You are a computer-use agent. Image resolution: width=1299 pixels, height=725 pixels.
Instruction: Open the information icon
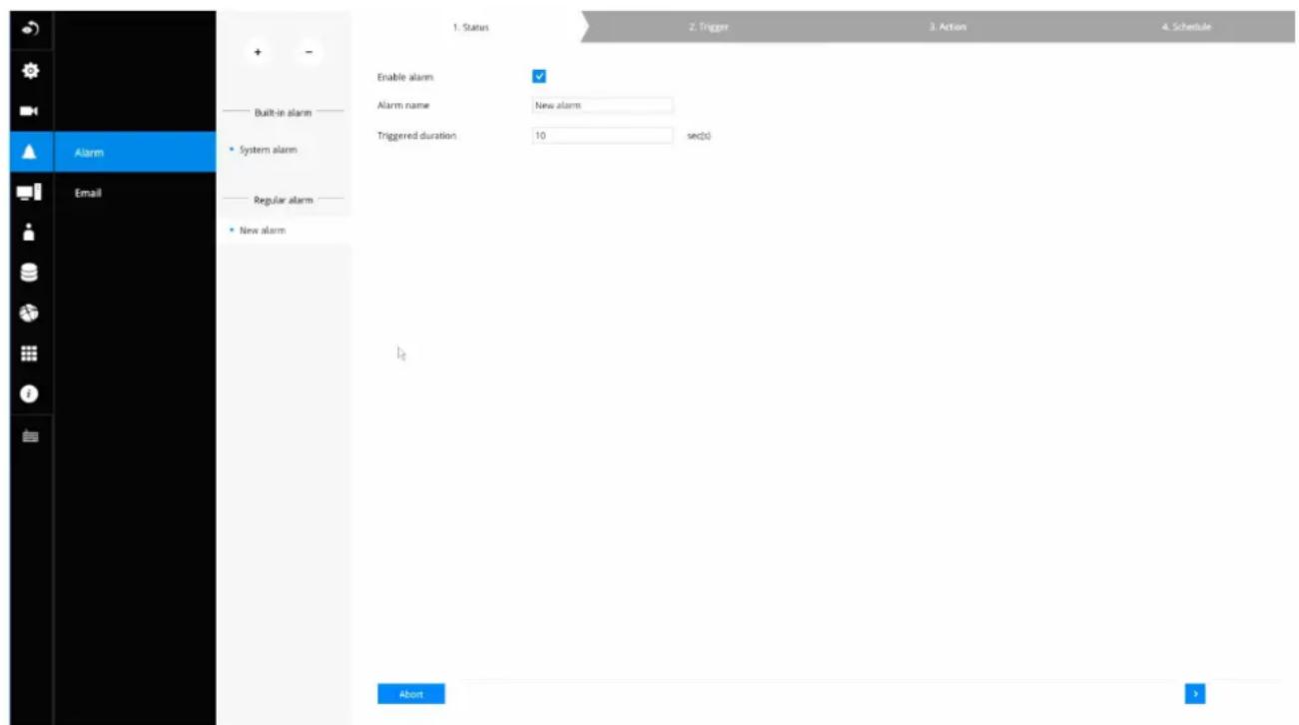click(30, 393)
